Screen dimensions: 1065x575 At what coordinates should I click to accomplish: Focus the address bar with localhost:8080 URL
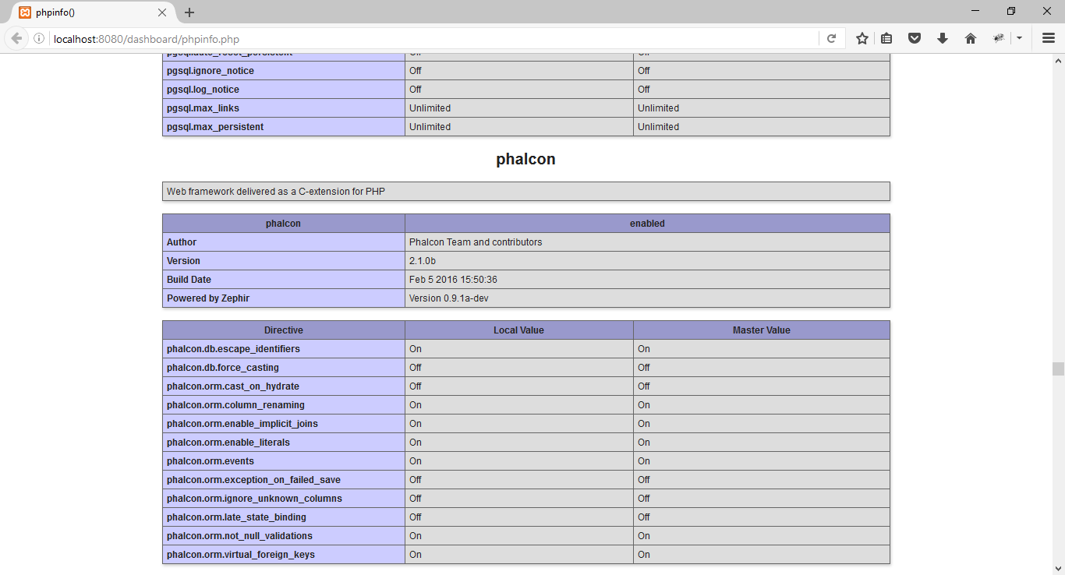click(433, 38)
